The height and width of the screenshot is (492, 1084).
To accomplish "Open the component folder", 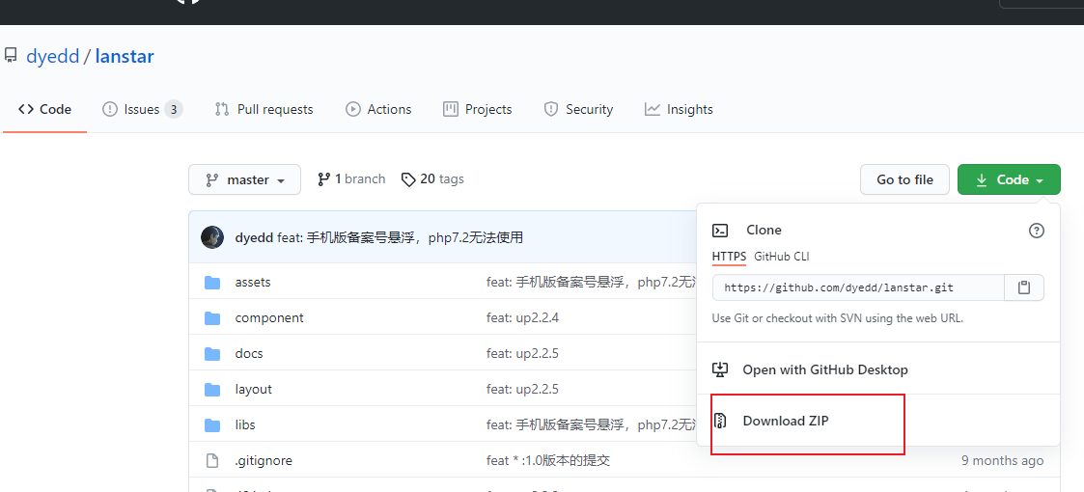I will (x=269, y=317).
